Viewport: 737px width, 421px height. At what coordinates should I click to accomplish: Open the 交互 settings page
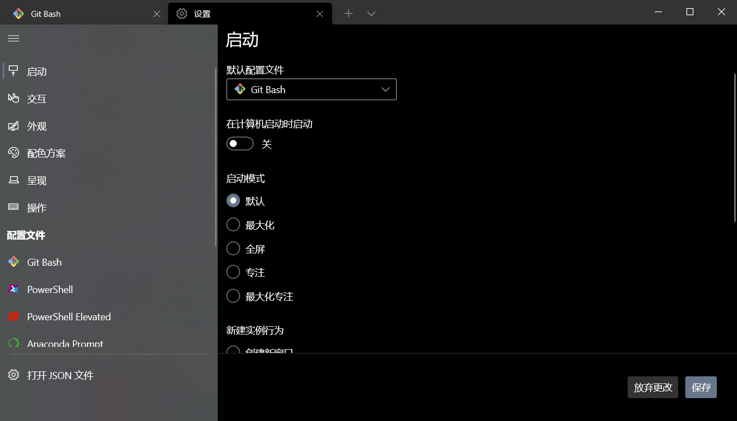(108, 99)
